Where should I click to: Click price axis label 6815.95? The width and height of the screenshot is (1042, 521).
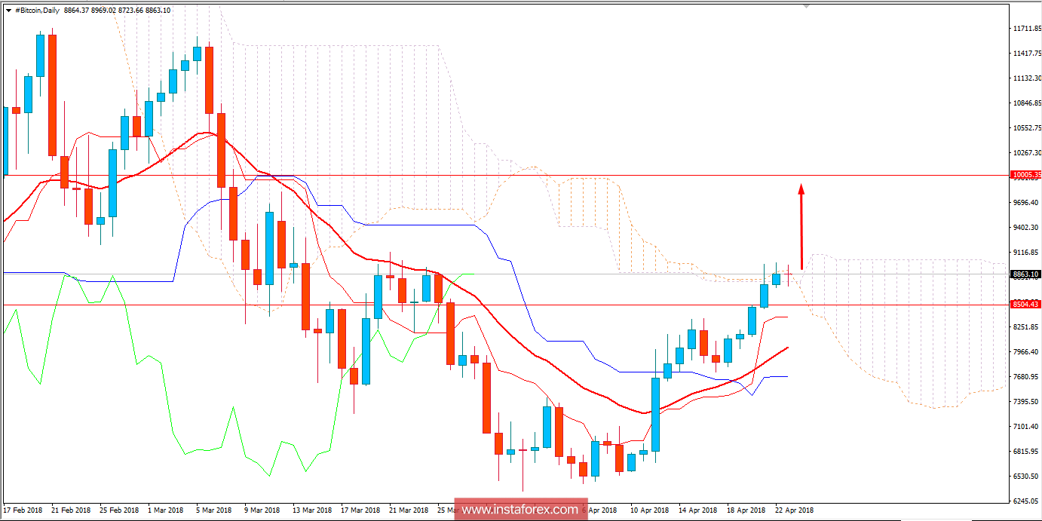tap(1028, 452)
